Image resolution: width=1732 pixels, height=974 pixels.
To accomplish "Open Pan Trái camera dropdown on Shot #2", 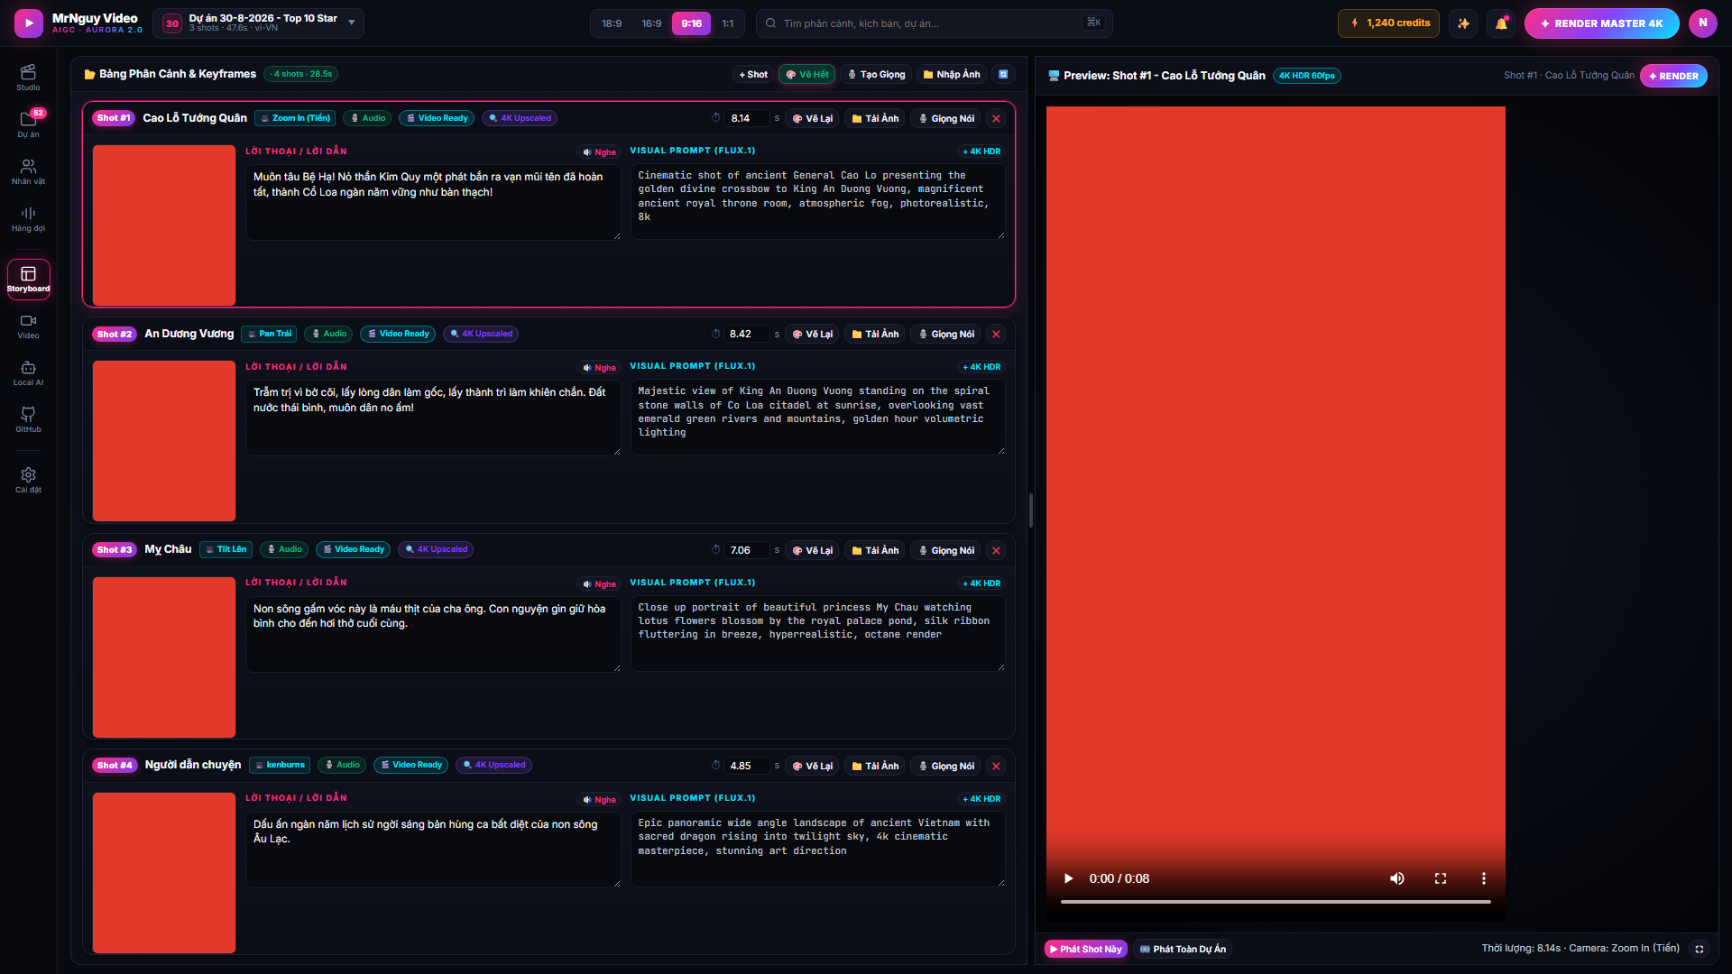I will click(x=269, y=334).
